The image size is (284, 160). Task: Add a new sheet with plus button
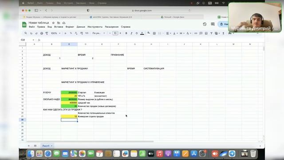click(x=28, y=146)
